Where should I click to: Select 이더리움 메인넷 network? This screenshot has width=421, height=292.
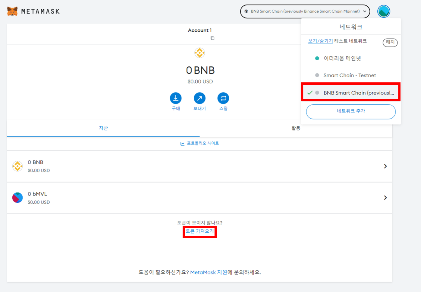pos(342,58)
